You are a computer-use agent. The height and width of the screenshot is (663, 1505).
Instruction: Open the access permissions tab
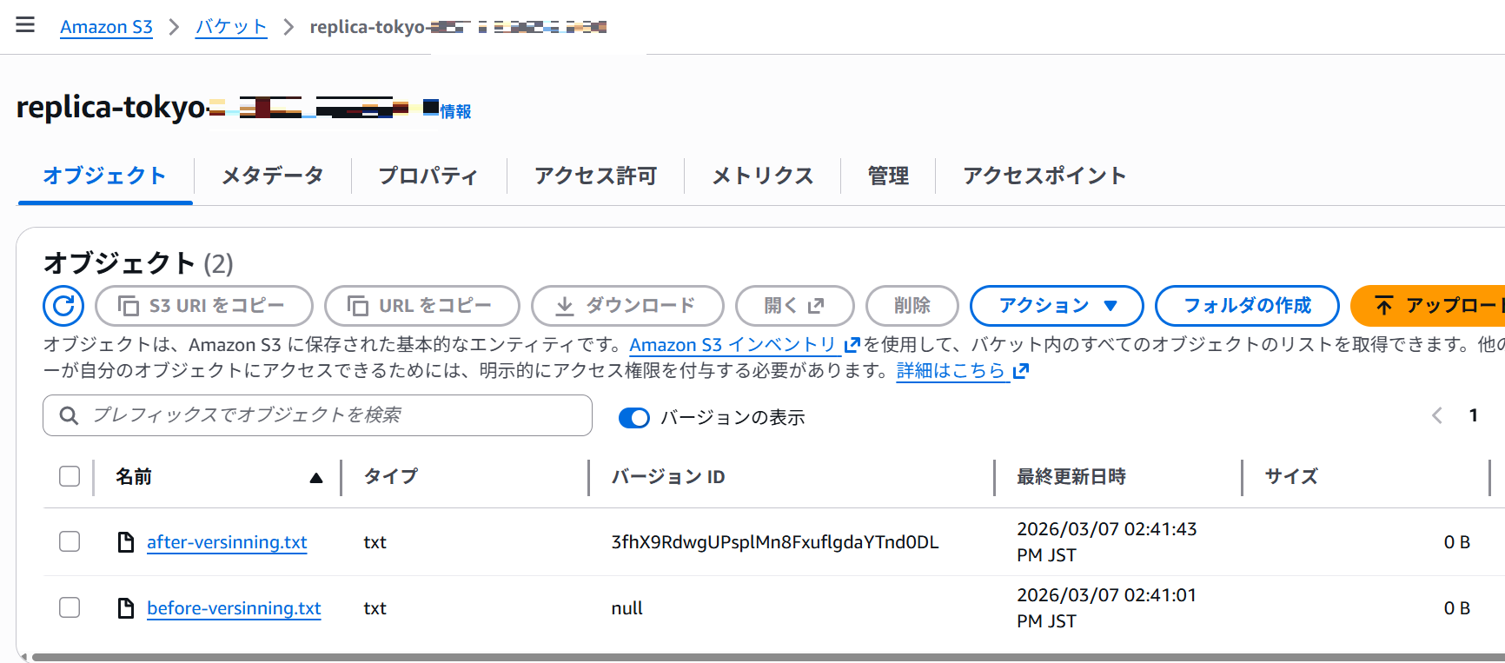(595, 176)
